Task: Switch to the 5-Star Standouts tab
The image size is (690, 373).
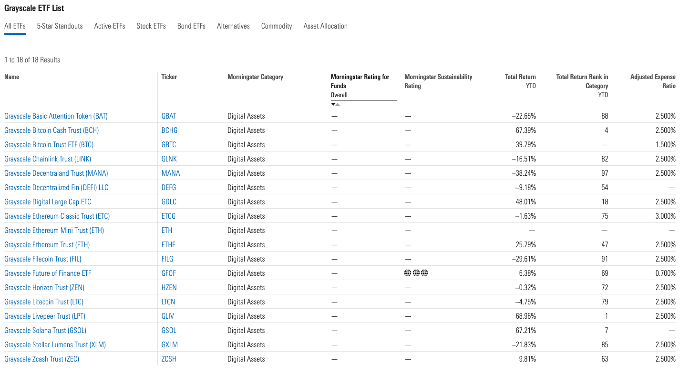Action: pyautogui.click(x=60, y=26)
